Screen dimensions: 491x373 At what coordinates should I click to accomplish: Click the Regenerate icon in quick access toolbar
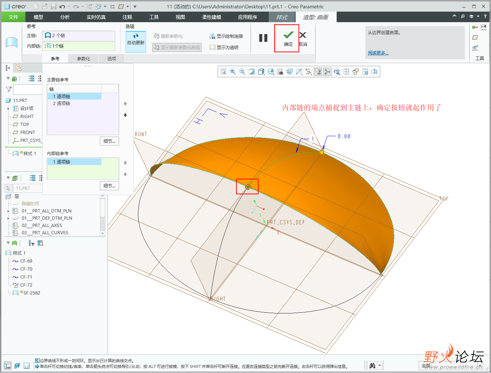click(x=89, y=7)
